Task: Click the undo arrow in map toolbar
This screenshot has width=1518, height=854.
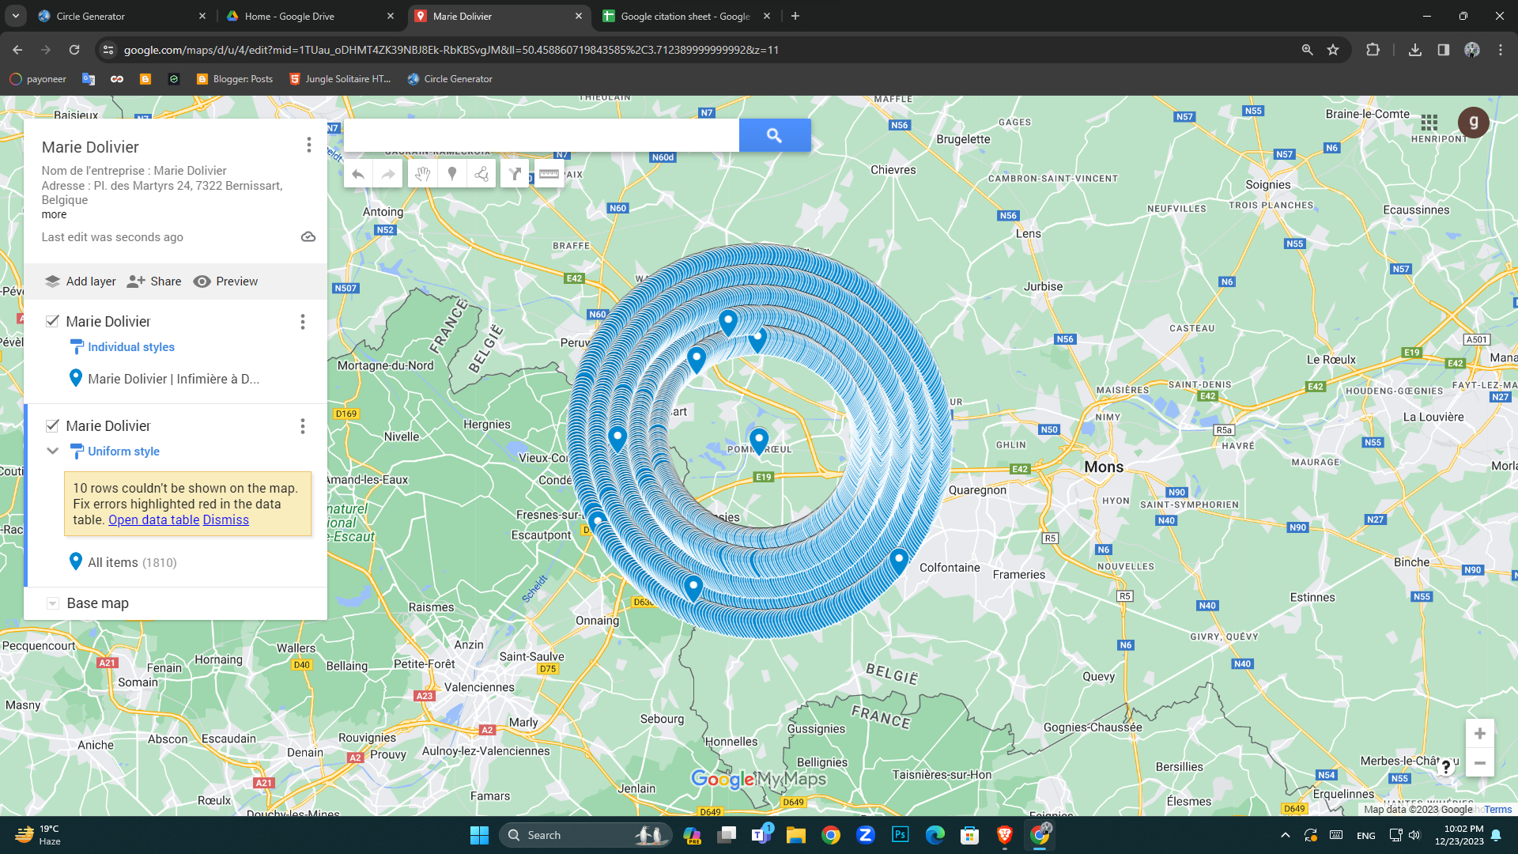Action: click(358, 174)
